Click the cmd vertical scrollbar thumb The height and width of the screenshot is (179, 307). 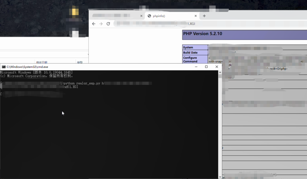(220, 76)
